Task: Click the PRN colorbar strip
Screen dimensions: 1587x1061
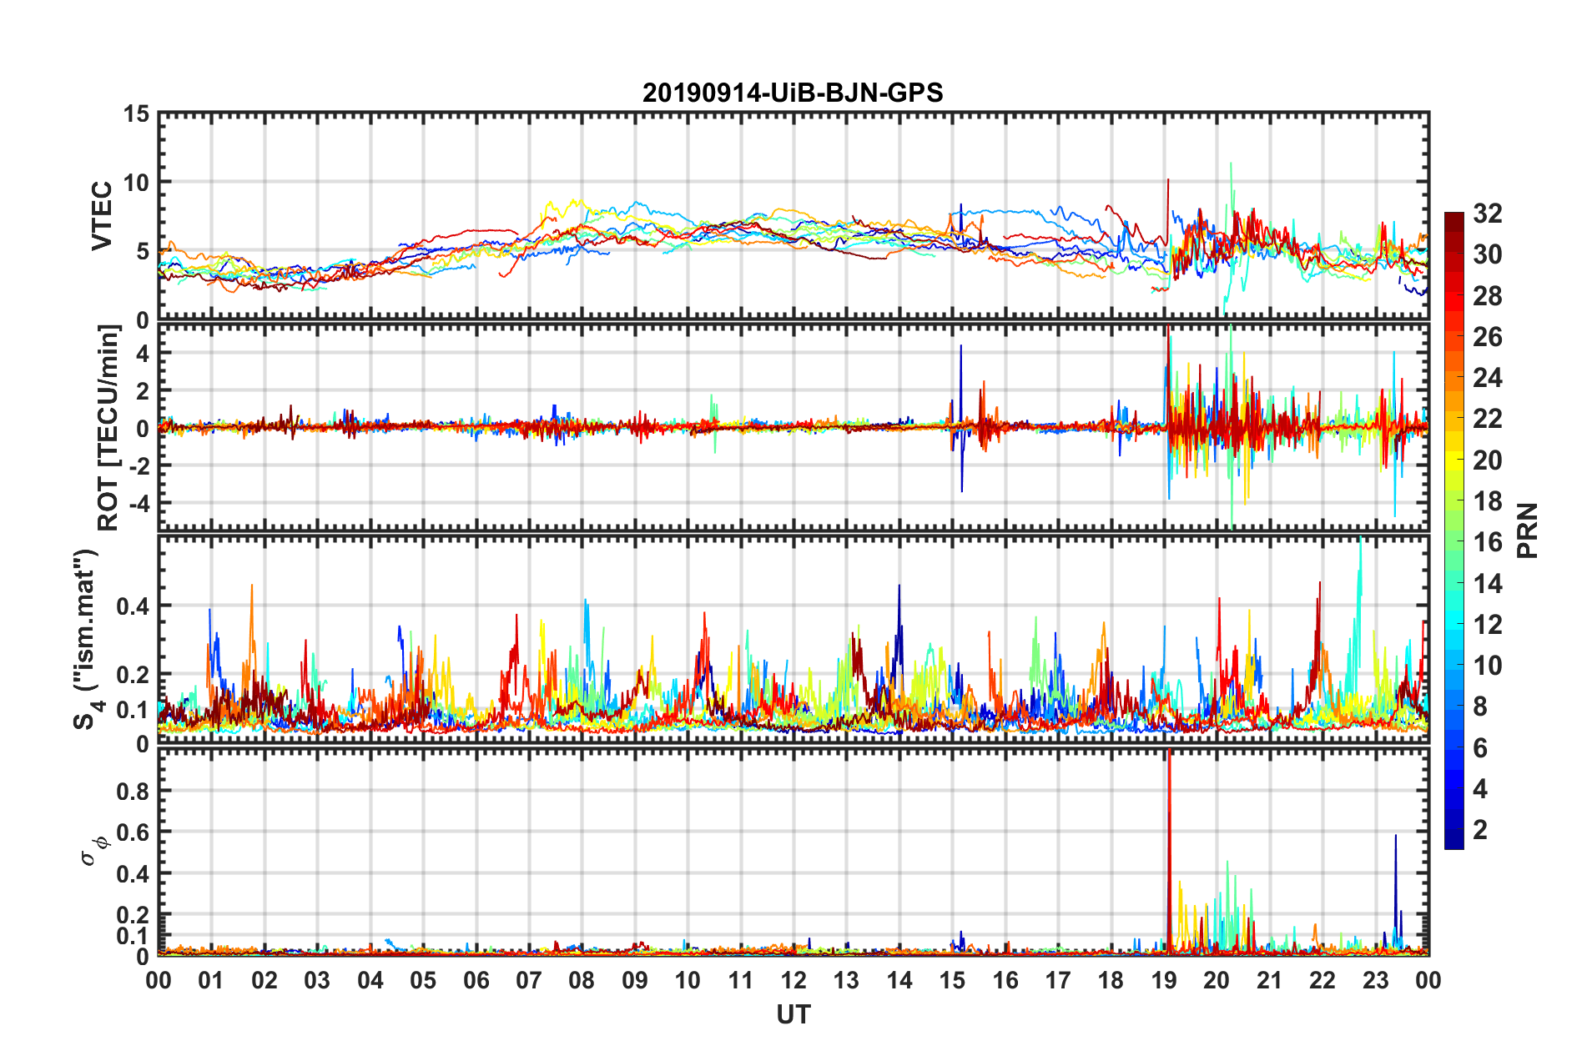Action: point(1454,530)
